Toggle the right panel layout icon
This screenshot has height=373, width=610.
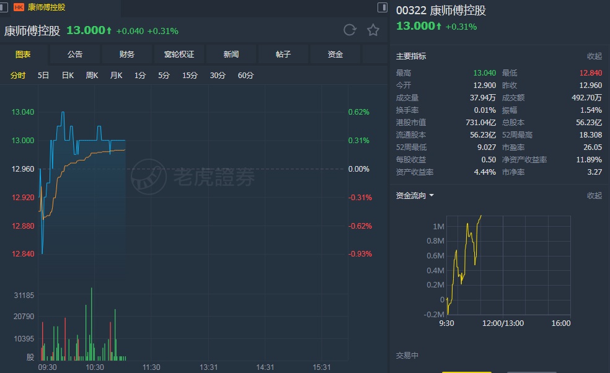click(382, 7)
